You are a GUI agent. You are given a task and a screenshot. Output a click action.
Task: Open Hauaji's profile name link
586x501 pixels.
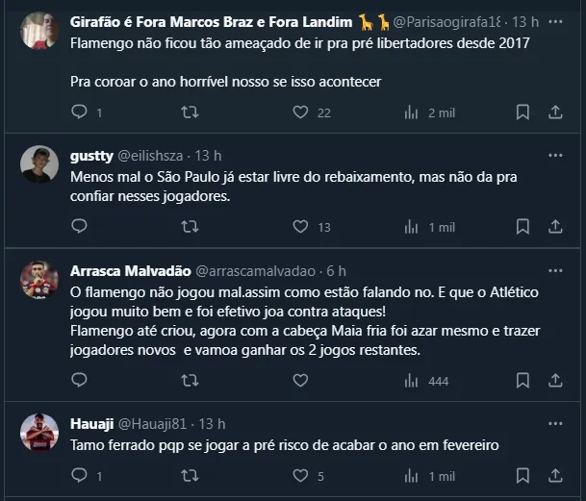pyautogui.click(x=91, y=424)
